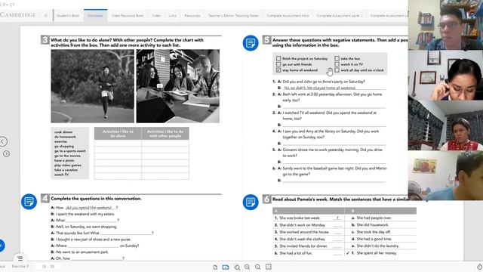Go to the previous page with left arrow
Screen dimensions: 483x272
click(3, 141)
